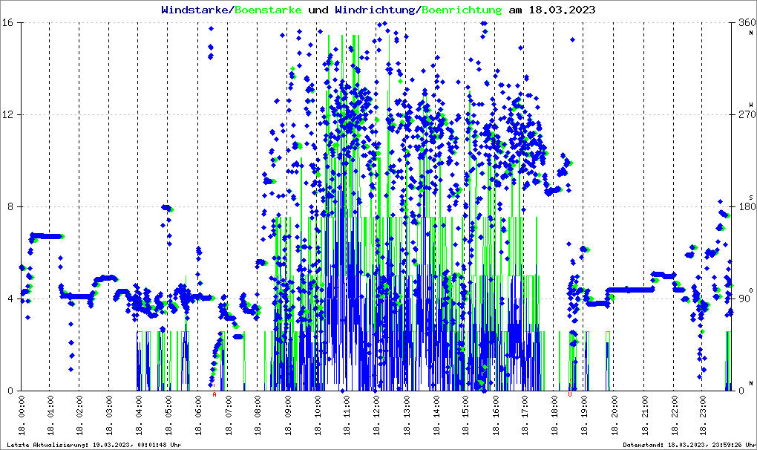This screenshot has width=757, height=450.
Task: Click the right axis value 270
Action: (747, 114)
